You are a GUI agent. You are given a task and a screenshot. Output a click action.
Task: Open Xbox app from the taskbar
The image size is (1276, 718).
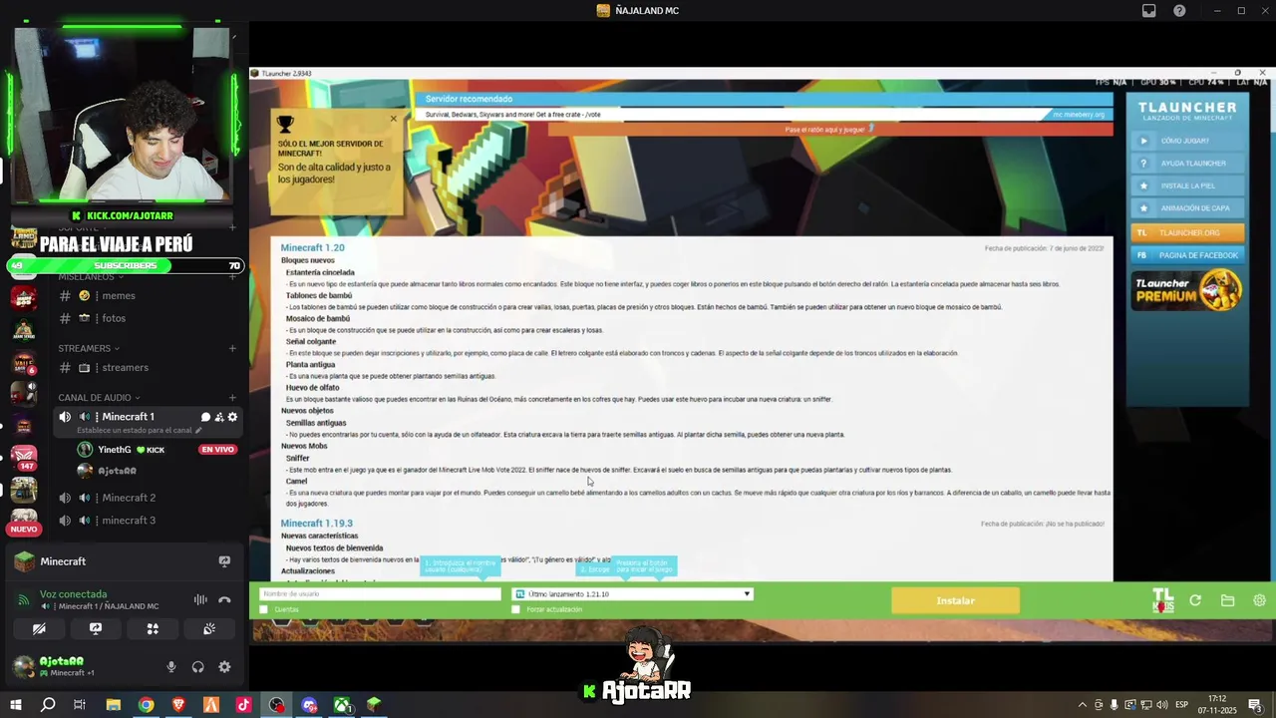(x=341, y=705)
